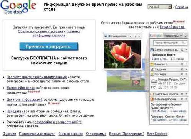
Task: Click the email envelope icon in the Электронная почта panel
Action: (x=152, y=50)
